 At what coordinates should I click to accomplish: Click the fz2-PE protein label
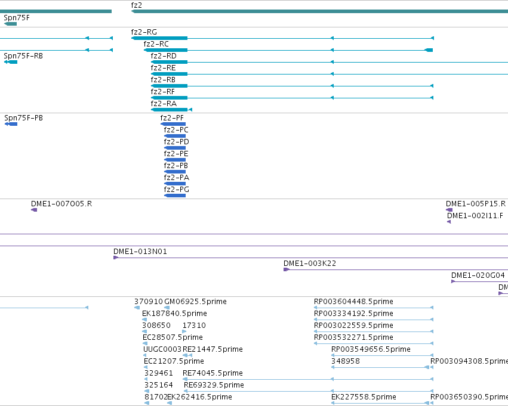point(176,154)
